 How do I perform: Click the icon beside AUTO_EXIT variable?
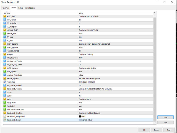coord(5,16)
